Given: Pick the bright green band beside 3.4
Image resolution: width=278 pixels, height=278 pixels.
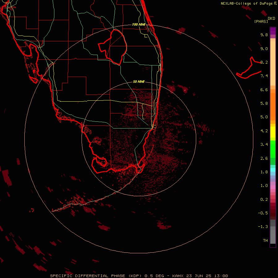Looking at the screenshot, I should 273,149.
